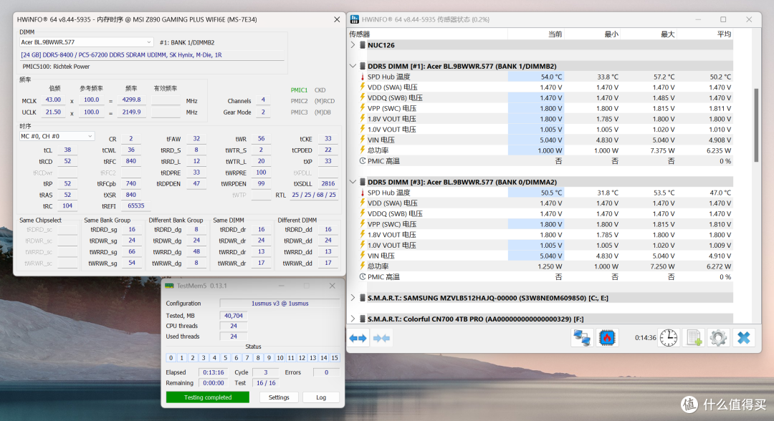Click the HWiNFO sensor window title icon
The height and width of the screenshot is (421, 774).
click(355, 20)
